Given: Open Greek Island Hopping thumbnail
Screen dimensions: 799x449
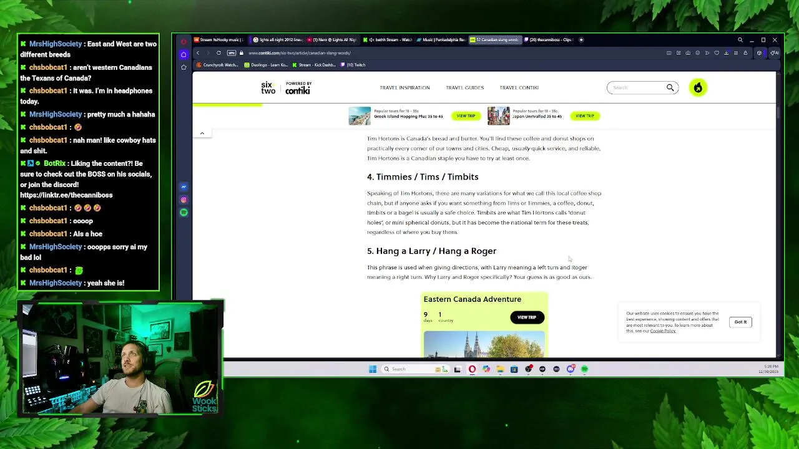Looking at the screenshot, I should 360,116.
